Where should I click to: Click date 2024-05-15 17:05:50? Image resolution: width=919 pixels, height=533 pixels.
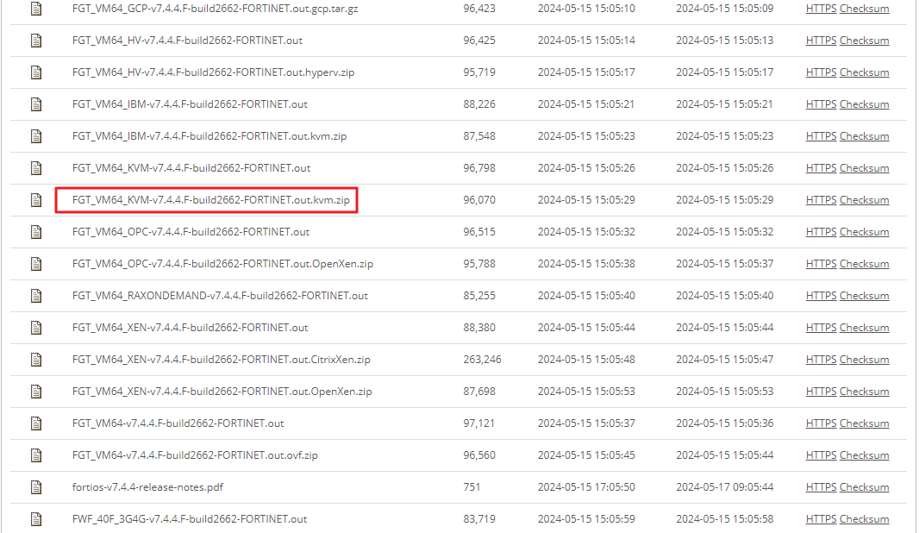click(x=586, y=487)
